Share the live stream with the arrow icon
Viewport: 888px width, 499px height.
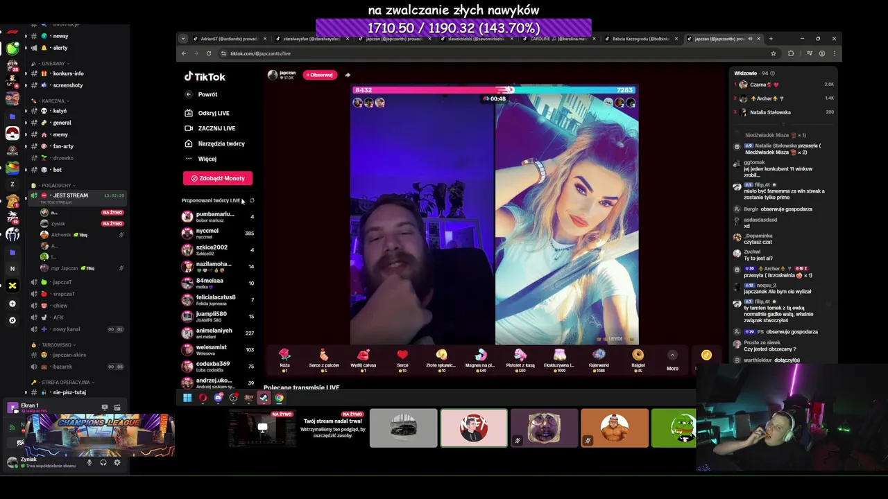[x=348, y=75]
